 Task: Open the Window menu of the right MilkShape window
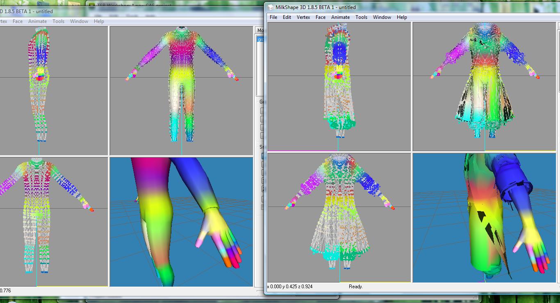pyautogui.click(x=382, y=17)
